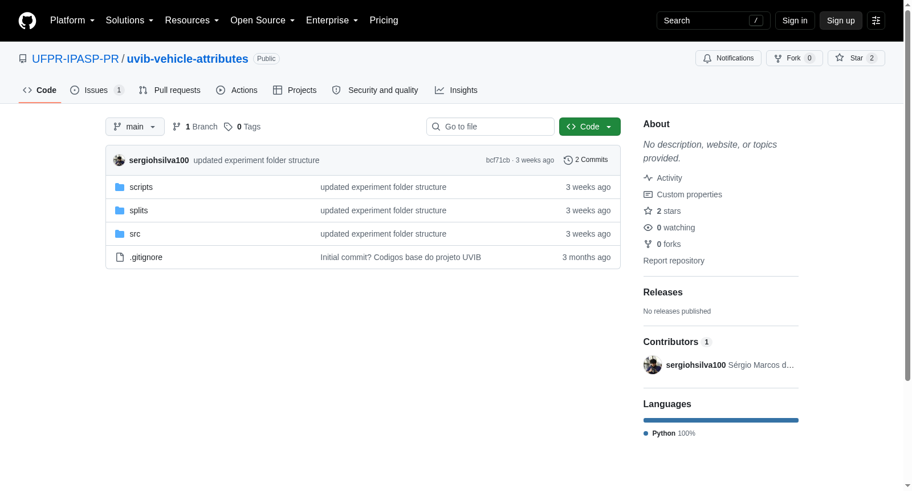912x491 pixels.
Task: Click sergiohsilva100 avatar in commit header
Action: pos(119,160)
